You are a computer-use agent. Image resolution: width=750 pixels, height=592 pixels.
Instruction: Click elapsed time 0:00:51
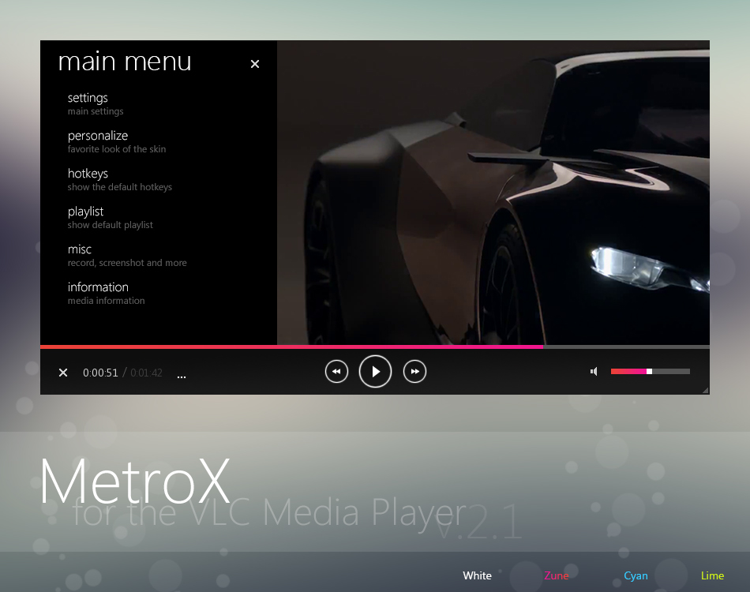[x=100, y=373]
